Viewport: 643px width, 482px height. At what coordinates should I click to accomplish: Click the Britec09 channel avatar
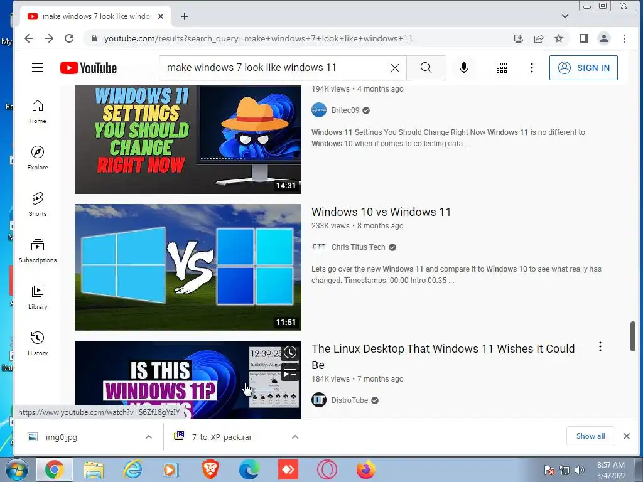(x=318, y=110)
